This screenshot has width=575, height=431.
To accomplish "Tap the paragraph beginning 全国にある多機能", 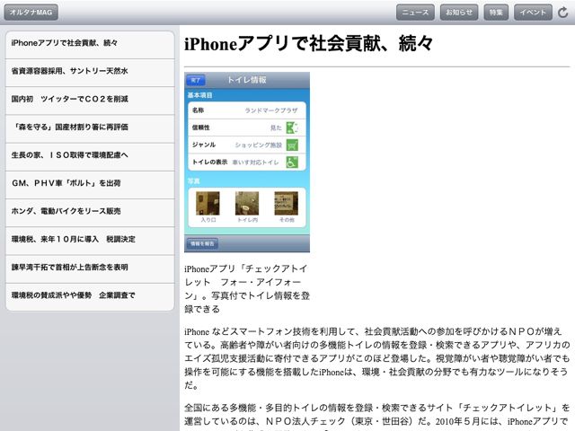I will tap(377, 417).
